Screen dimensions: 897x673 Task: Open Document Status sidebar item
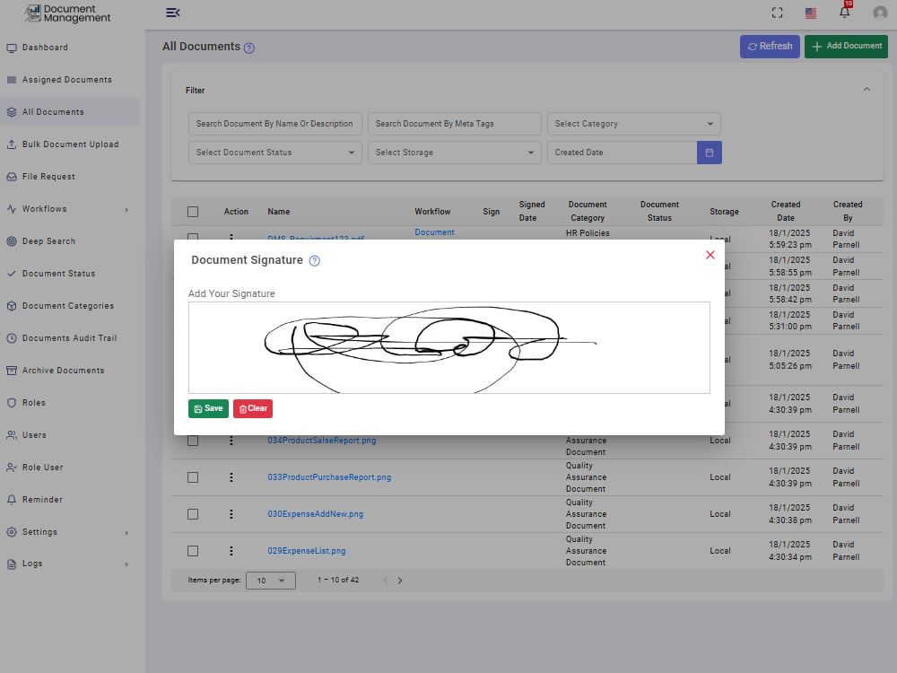tap(58, 274)
